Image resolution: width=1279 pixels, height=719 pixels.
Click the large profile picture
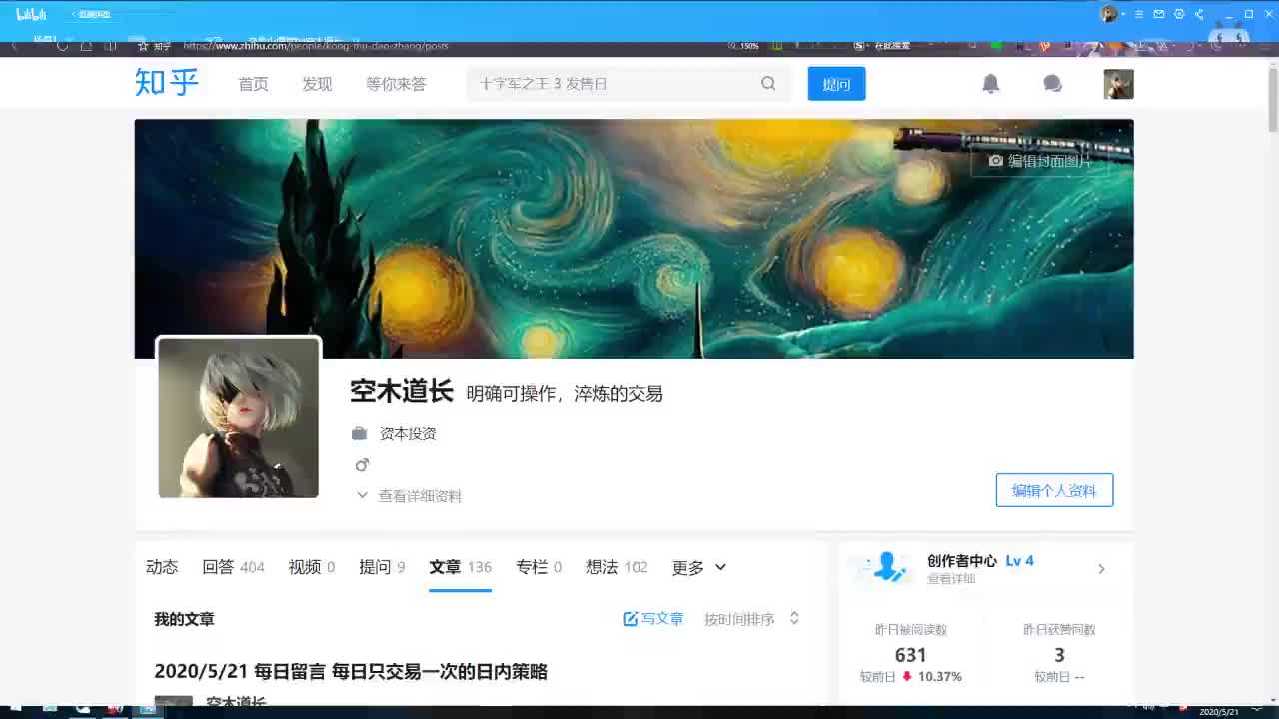point(239,417)
